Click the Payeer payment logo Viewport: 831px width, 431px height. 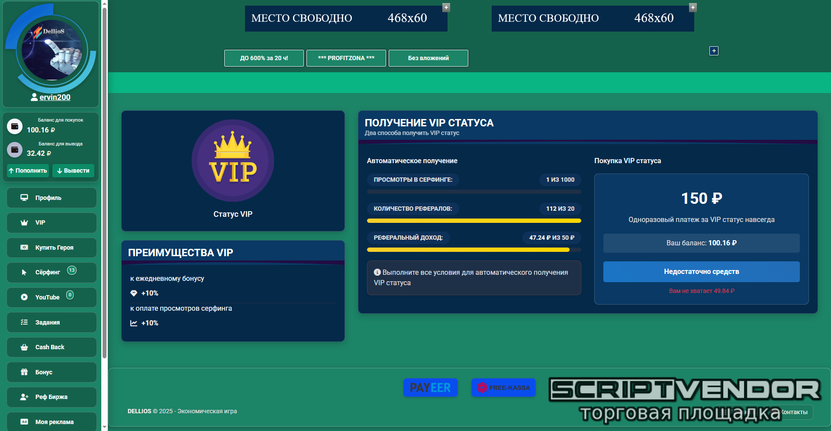click(430, 388)
